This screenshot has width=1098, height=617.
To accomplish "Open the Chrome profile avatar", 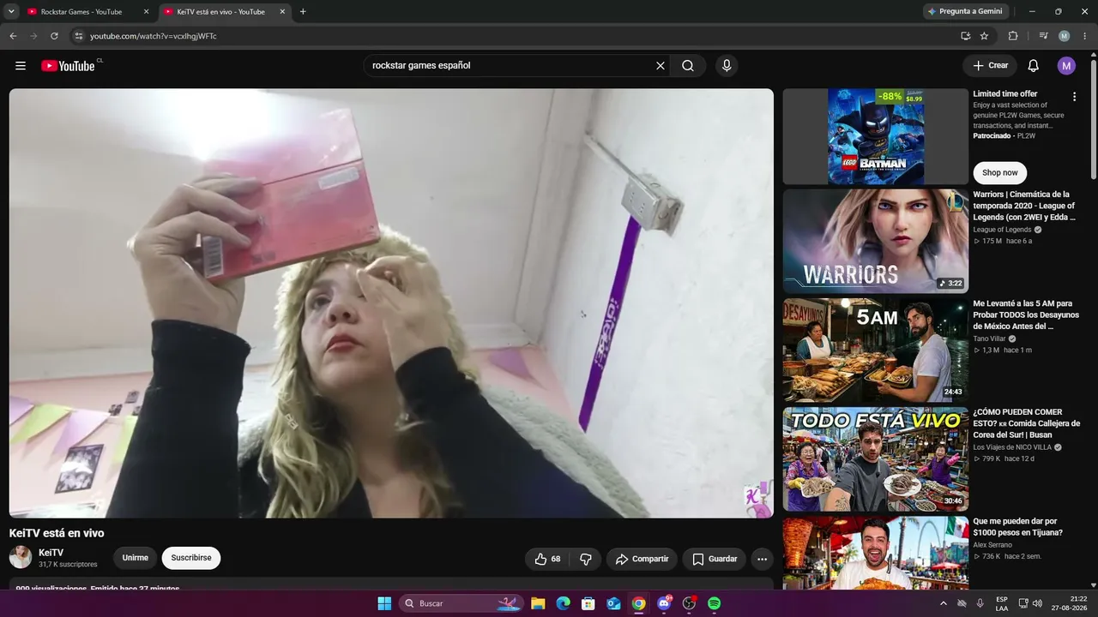I will 1065,36.
